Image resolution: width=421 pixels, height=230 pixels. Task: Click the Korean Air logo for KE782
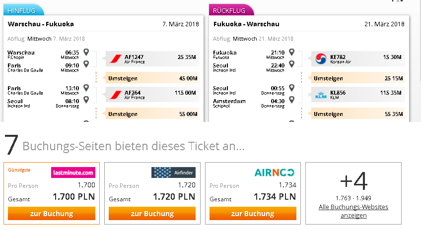pyautogui.click(x=321, y=58)
